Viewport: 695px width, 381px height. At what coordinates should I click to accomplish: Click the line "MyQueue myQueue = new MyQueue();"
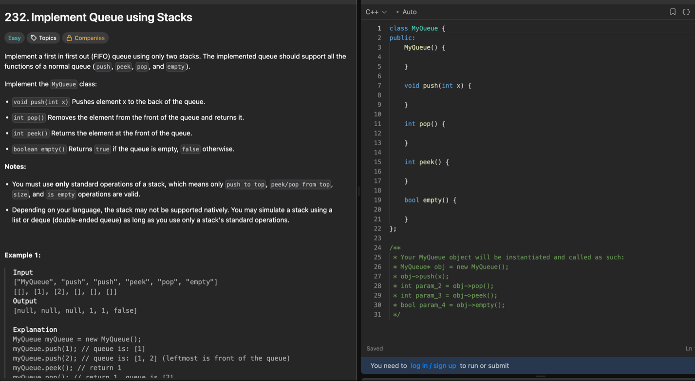(x=77, y=339)
